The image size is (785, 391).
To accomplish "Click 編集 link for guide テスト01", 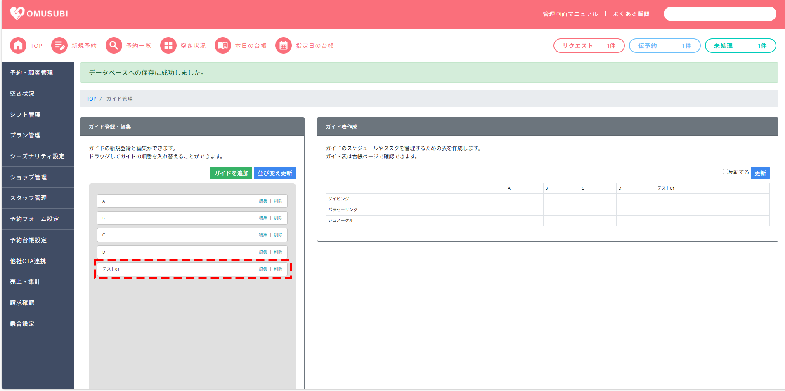I will (263, 269).
